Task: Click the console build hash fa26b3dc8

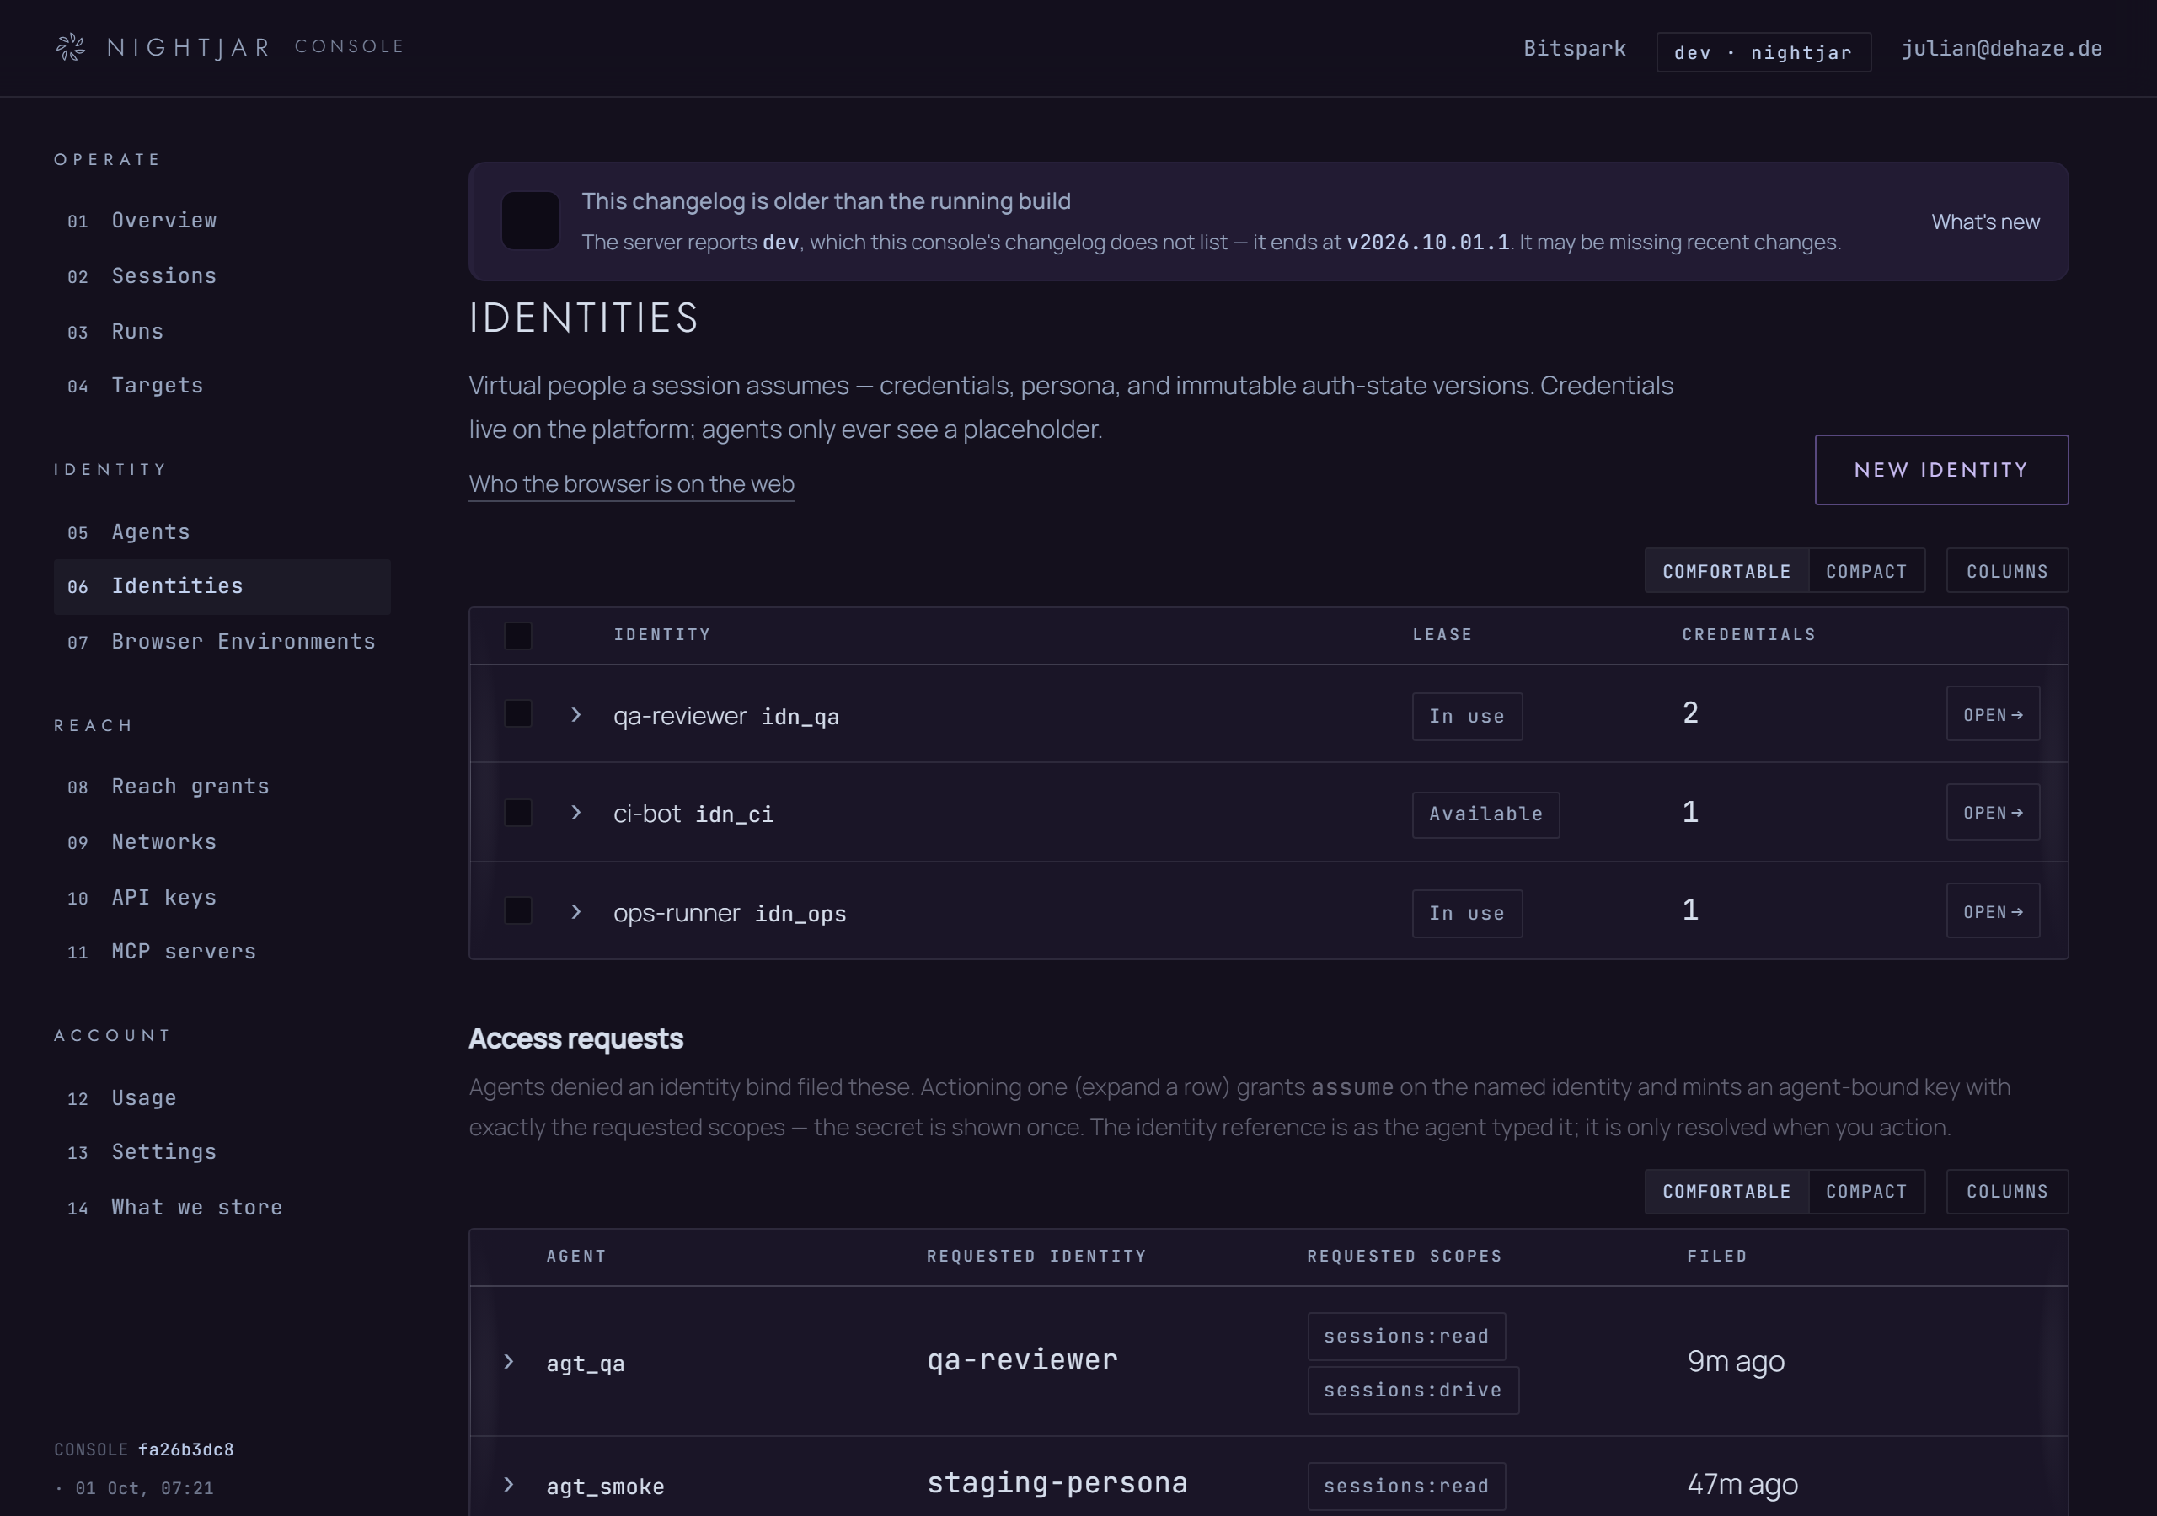Action: tap(186, 1449)
